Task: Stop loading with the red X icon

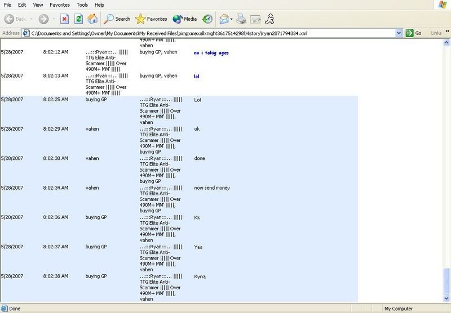Action: 65,19
